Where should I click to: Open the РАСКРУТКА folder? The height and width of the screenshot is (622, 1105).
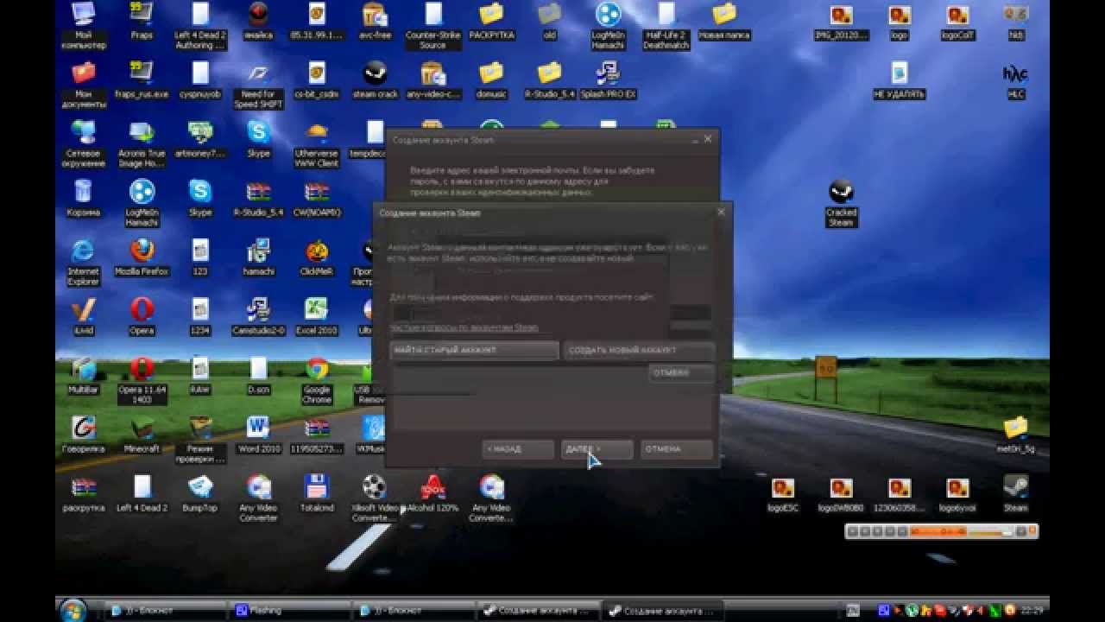491,22
